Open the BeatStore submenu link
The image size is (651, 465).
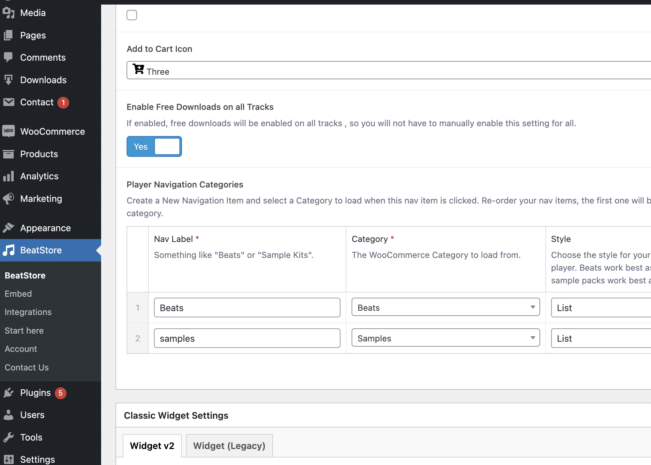click(25, 275)
